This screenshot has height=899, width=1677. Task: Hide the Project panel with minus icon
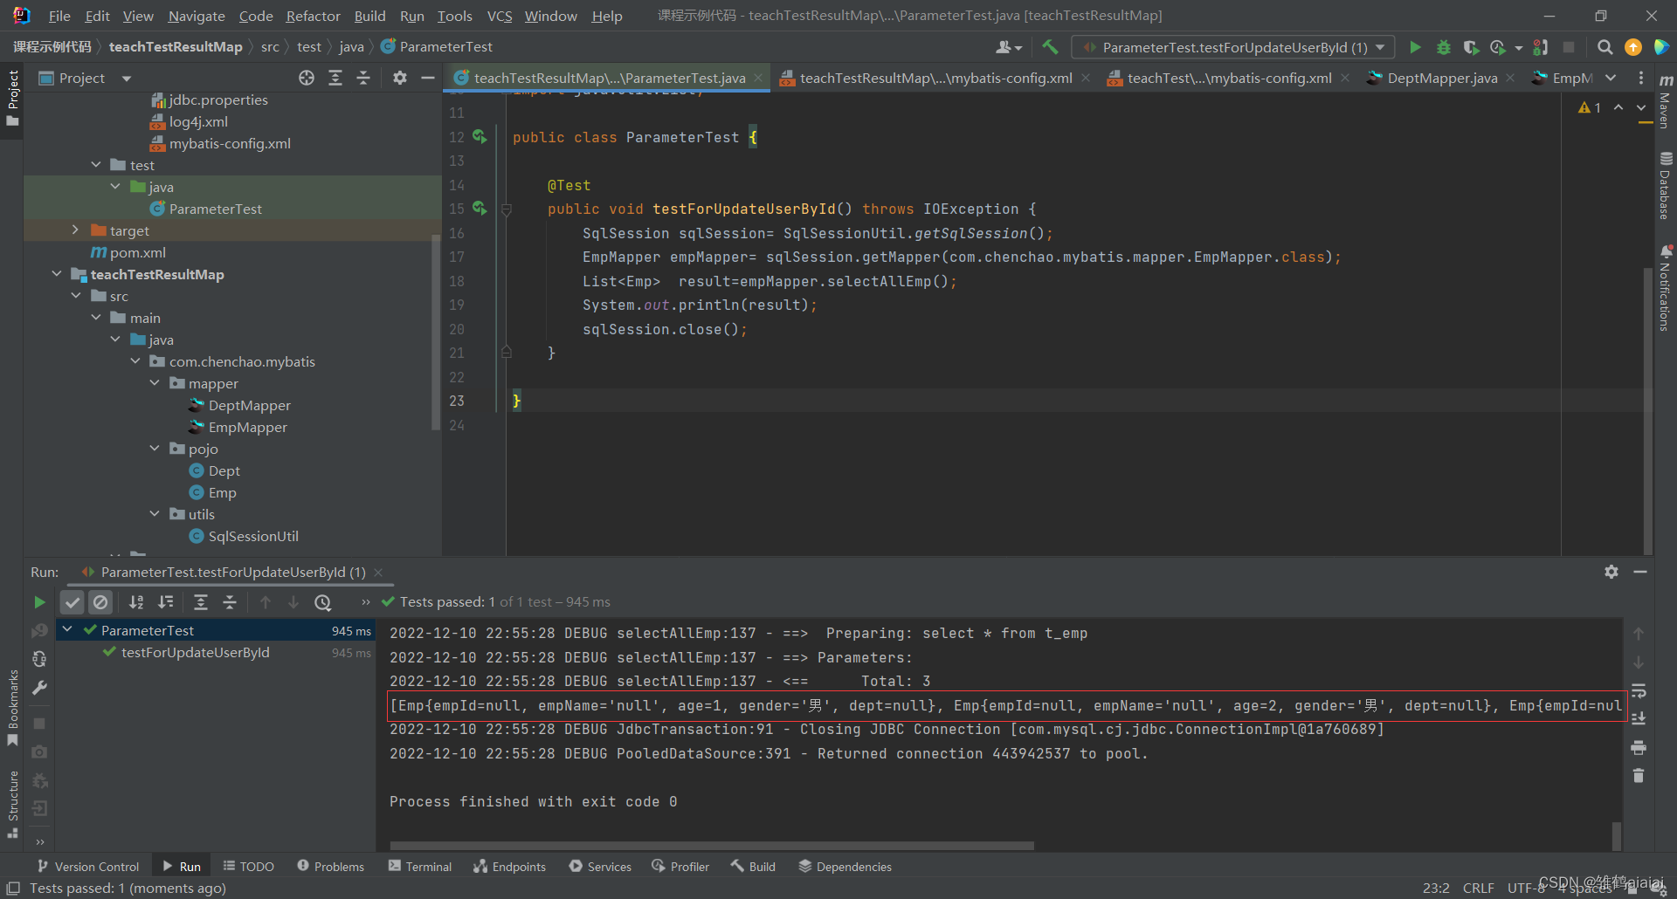(427, 78)
